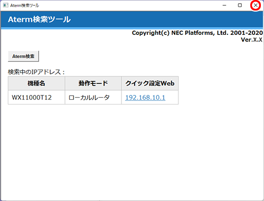
Task: Minimize the Aterm検索ツール window
Action: [x=224, y=5]
